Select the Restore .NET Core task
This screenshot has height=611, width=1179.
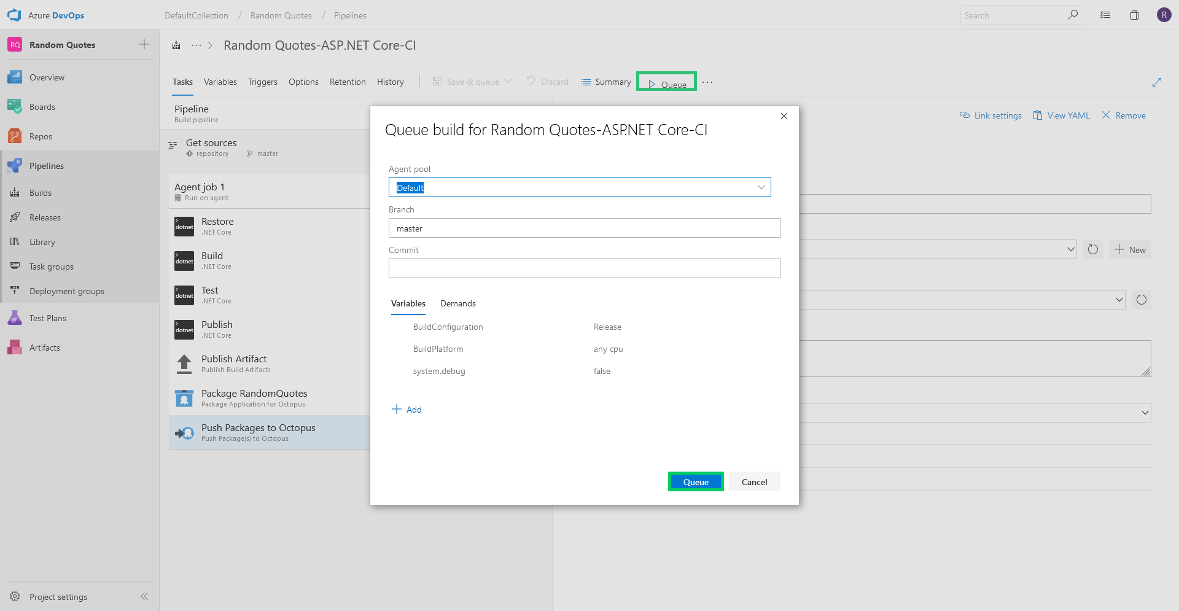click(x=270, y=226)
